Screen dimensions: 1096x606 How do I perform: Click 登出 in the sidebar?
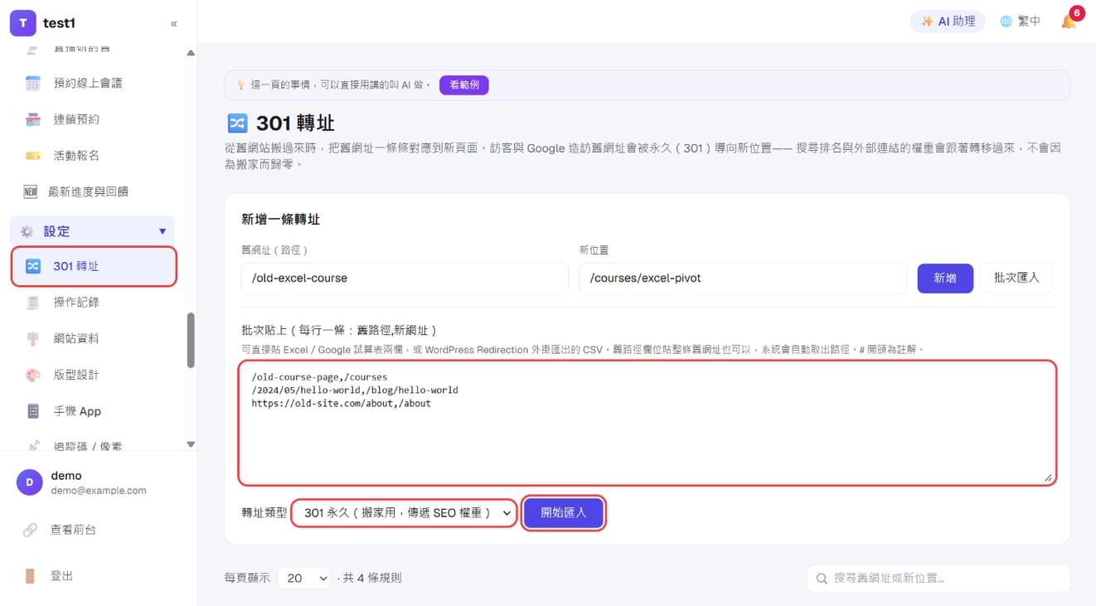tap(62, 576)
